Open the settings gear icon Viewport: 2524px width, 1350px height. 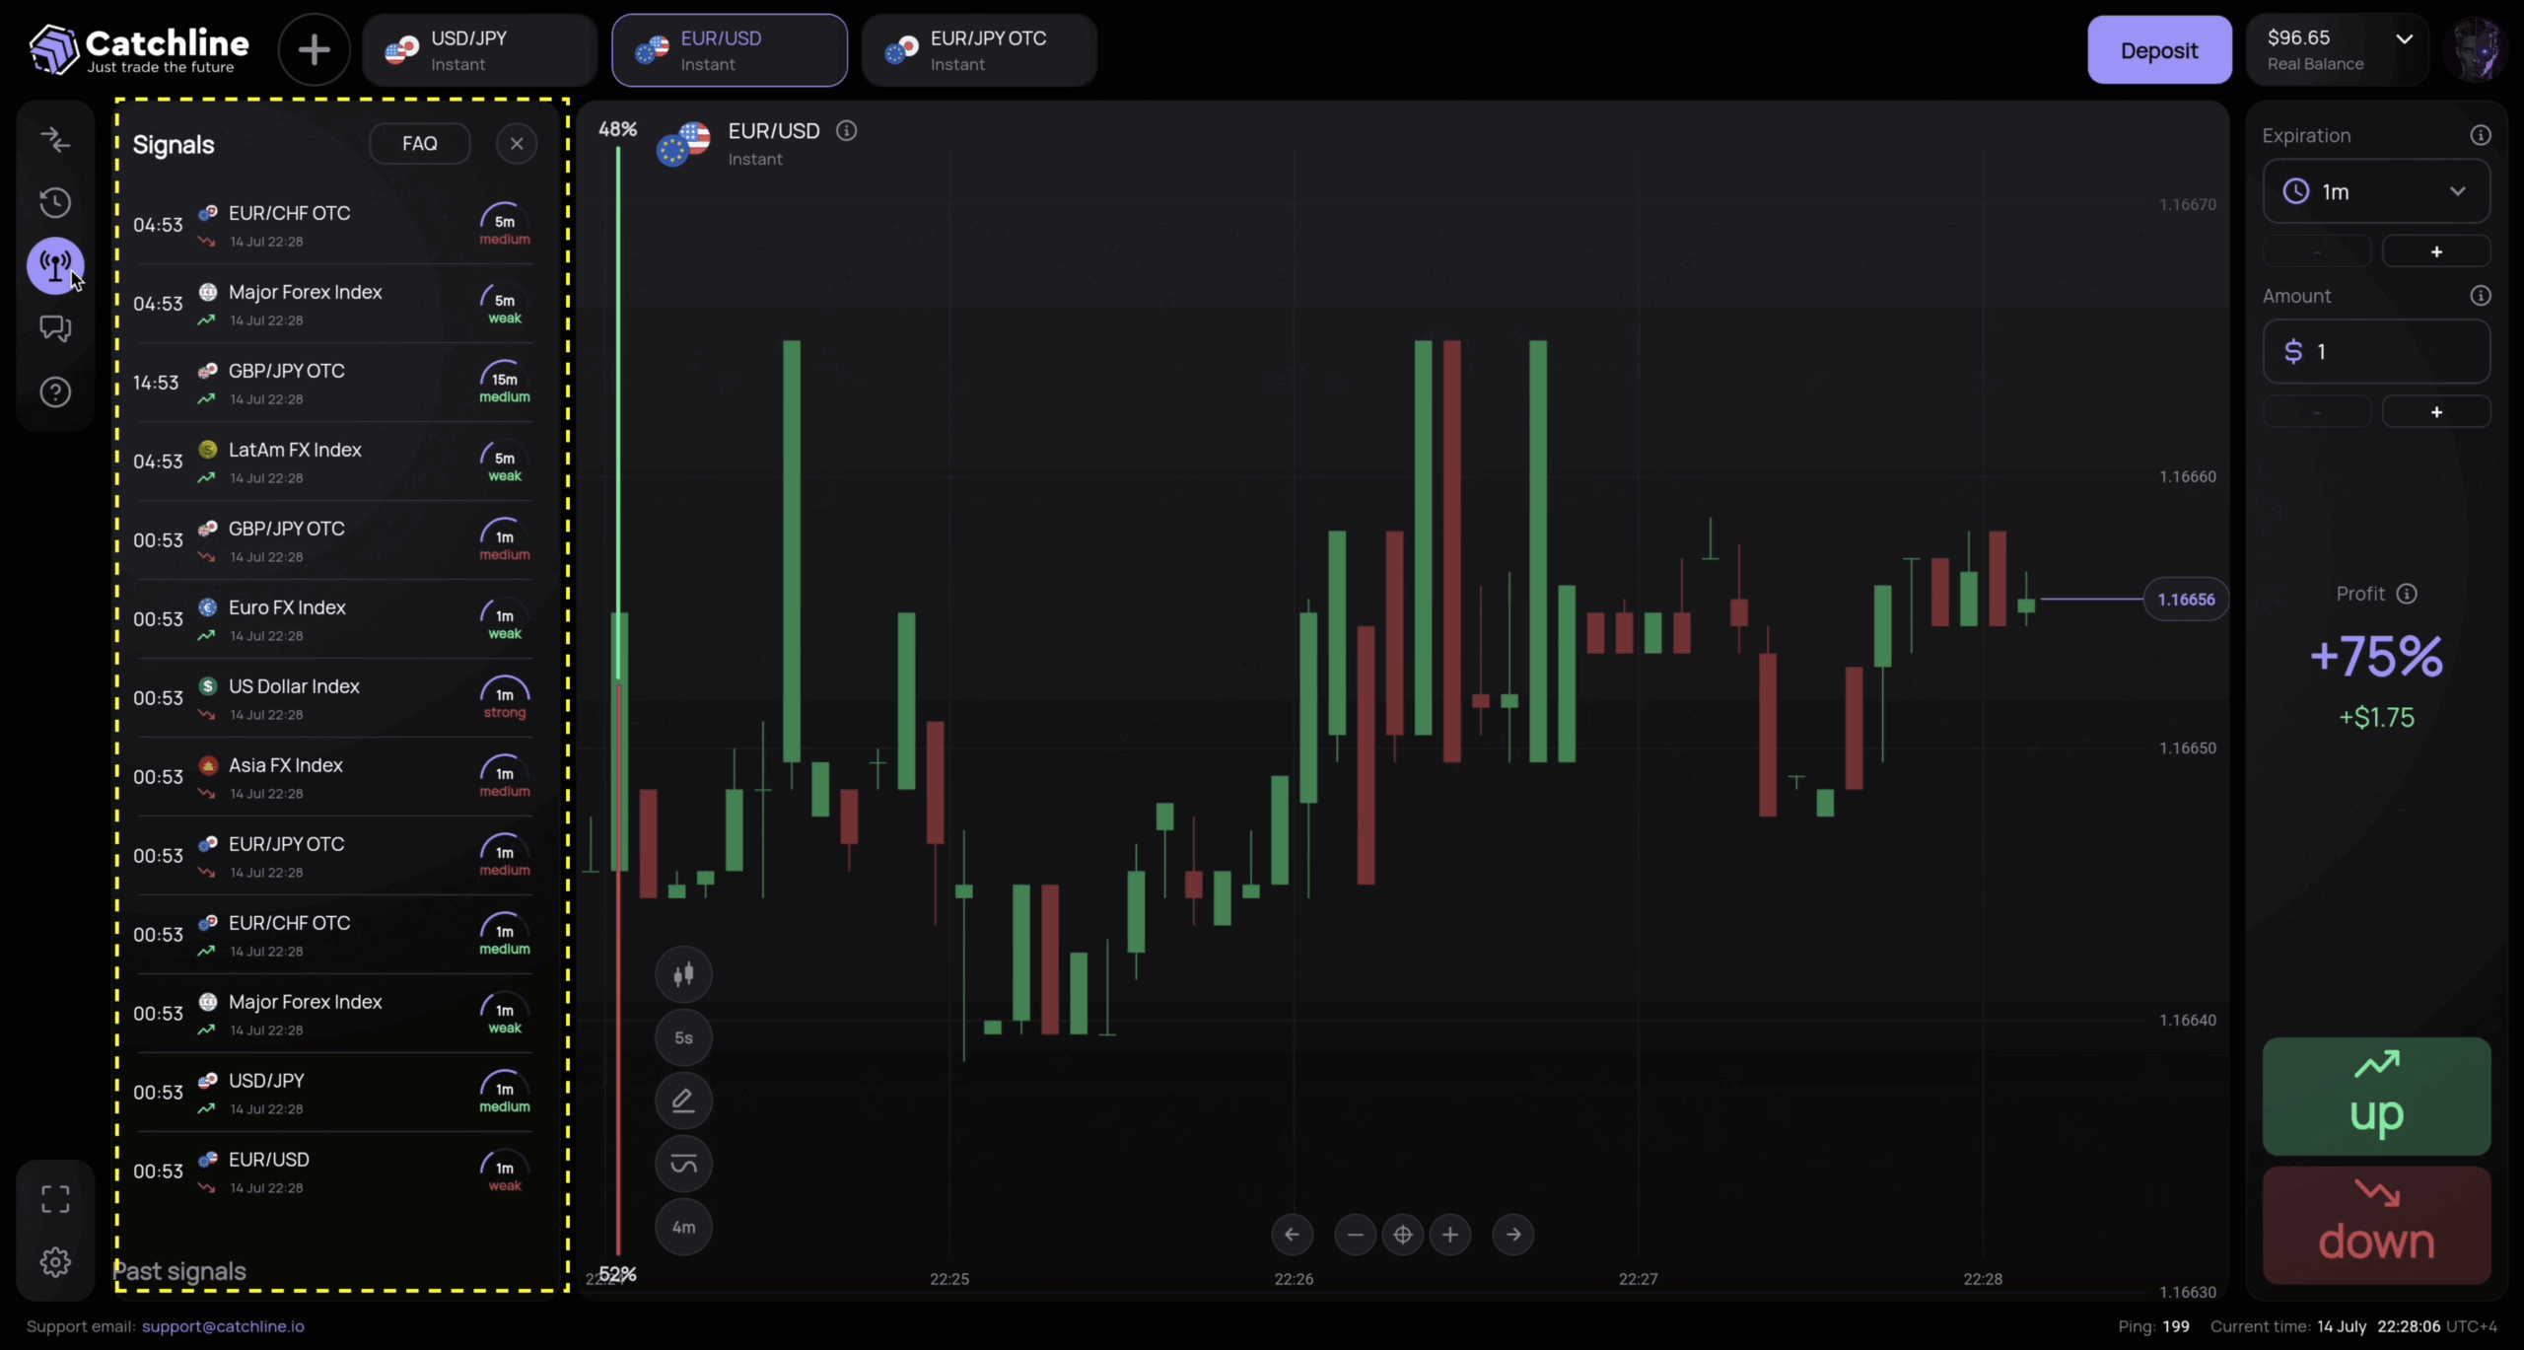(55, 1262)
